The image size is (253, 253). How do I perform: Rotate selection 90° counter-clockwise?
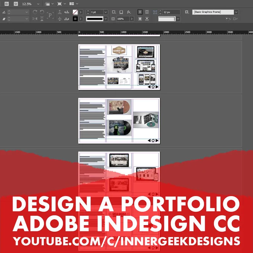pyautogui.click(x=42, y=12)
